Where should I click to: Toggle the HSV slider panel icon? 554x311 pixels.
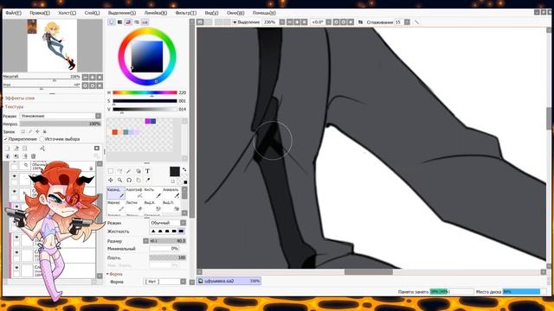point(128,22)
